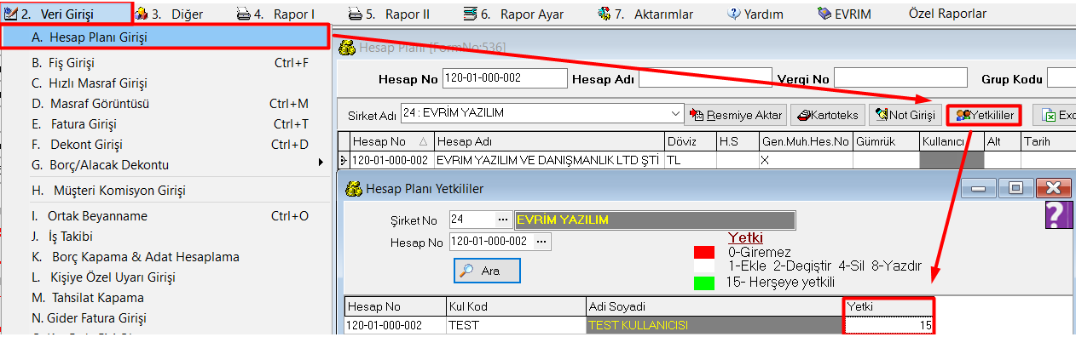This screenshot has height=337, width=1076.
Task: Click the Resmiye Aktar button
Action: point(736,115)
